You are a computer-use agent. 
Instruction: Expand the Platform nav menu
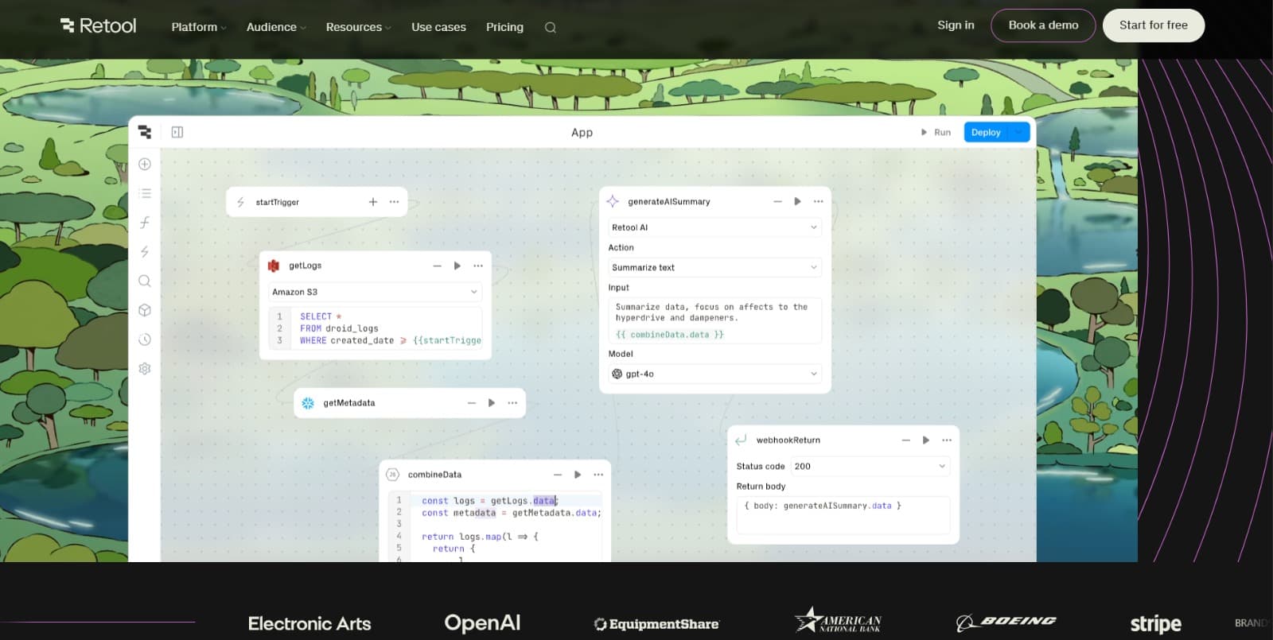(x=199, y=27)
